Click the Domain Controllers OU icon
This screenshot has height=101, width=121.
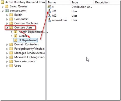pyautogui.click(x=11, y=45)
